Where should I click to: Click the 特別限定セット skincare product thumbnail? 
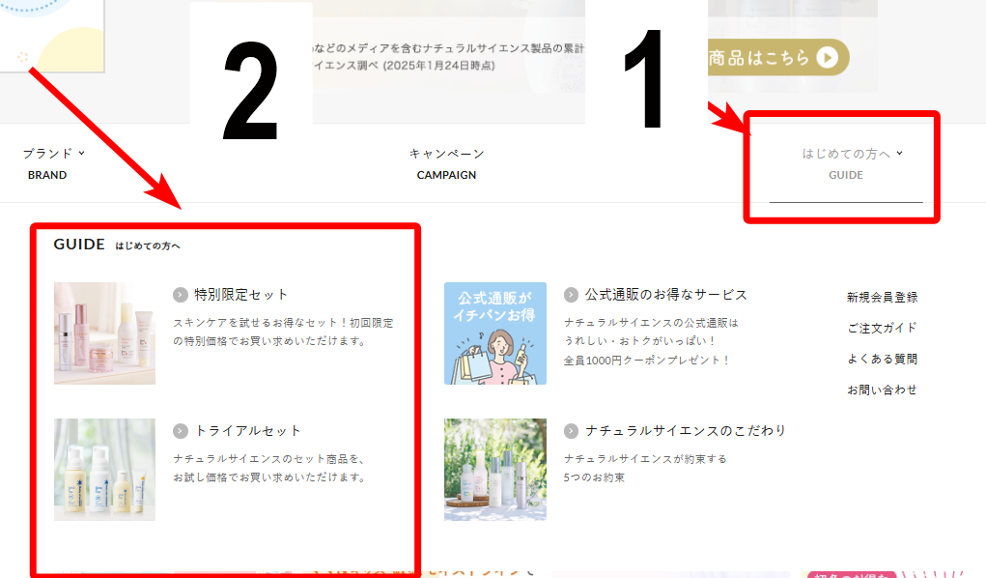(104, 333)
